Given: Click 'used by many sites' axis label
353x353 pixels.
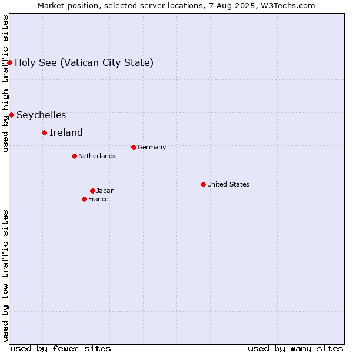Looking at the screenshot, I should [x=295, y=348].
